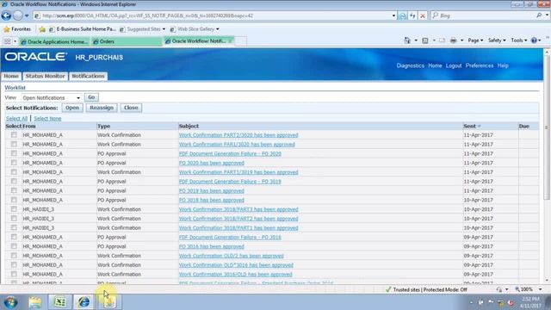Open the Preferences link
The width and height of the screenshot is (551, 310).
[480, 65]
